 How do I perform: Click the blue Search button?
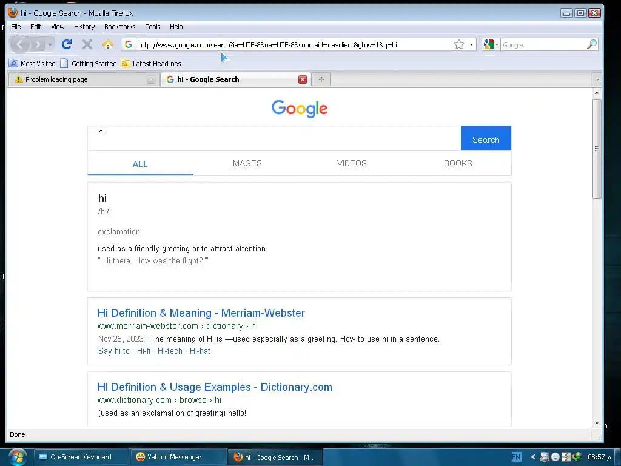click(x=486, y=138)
